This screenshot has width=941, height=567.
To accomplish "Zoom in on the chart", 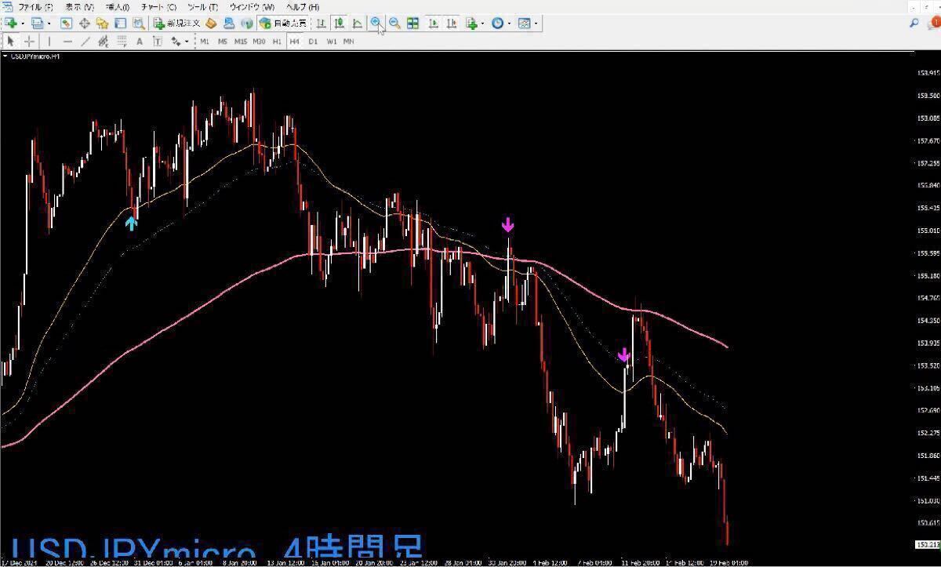I will (x=376, y=23).
